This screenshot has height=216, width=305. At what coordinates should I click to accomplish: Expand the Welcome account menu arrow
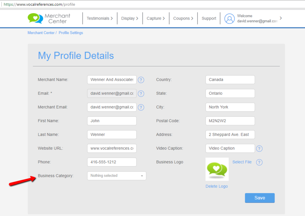tap(281, 18)
